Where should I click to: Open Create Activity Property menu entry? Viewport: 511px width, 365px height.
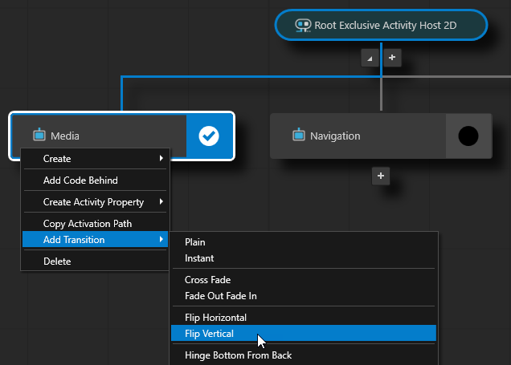(95, 201)
